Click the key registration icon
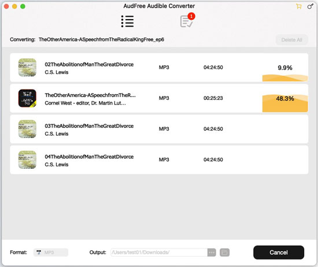Image resolution: width=318 pixels, height=267 pixels. pos(310,6)
